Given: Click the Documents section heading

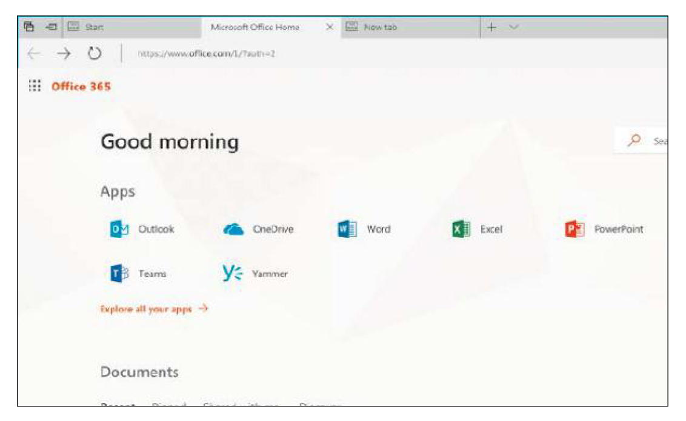Looking at the screenshot, I should pos(139,371).
